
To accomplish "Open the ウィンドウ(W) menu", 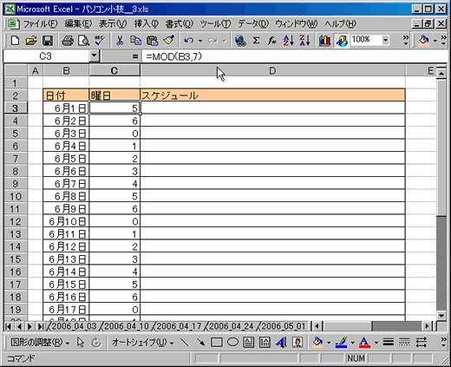I will (296, 23).
